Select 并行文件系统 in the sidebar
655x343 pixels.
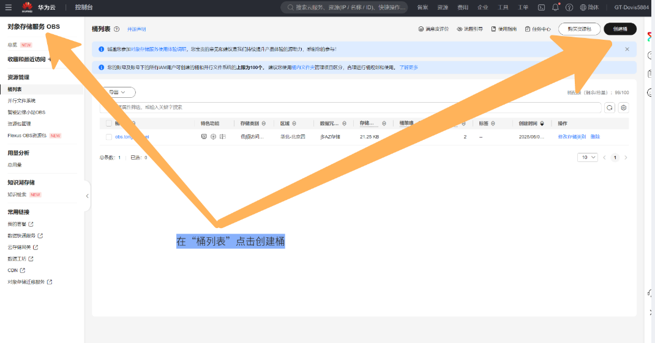(x=21, y=101)
